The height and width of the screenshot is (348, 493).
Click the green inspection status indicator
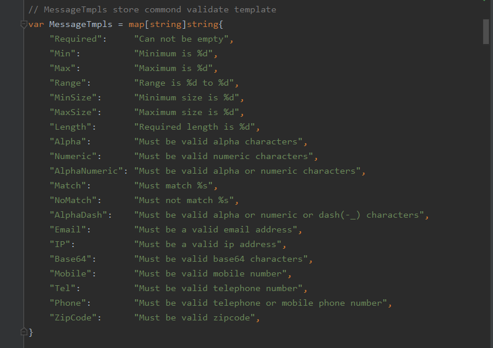click(485, 1)
